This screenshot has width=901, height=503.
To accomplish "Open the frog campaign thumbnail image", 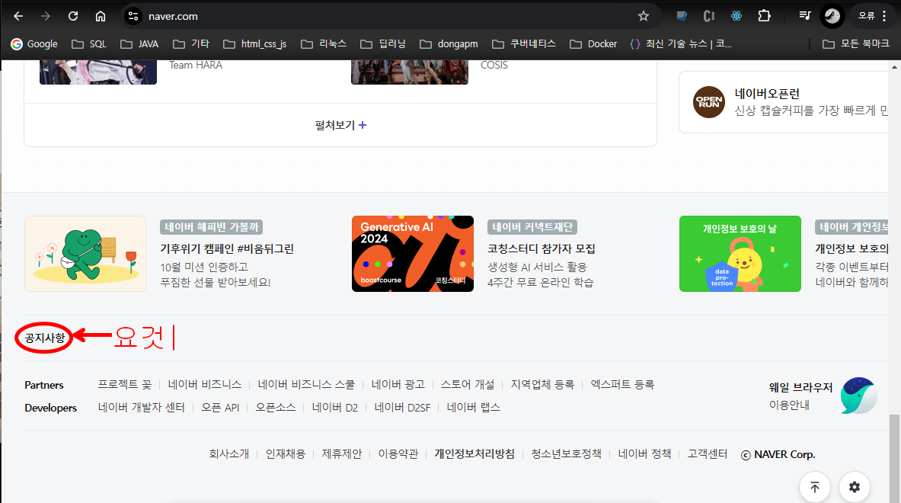I will (85, 254).
